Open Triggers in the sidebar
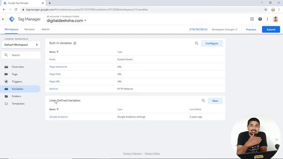 [17, 82]
